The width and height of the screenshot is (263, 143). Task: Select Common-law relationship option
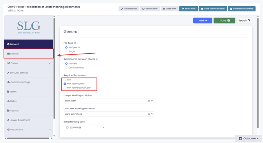point(66,68)
